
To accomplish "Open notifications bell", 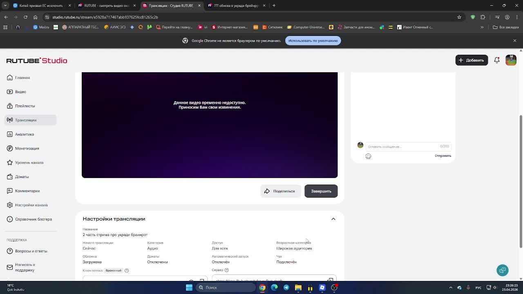I will tap(497, 60).
